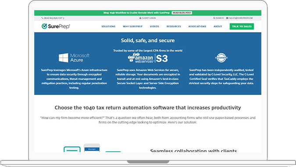Click the envelope email icon

pyautogui.click(x=227, y=18)
